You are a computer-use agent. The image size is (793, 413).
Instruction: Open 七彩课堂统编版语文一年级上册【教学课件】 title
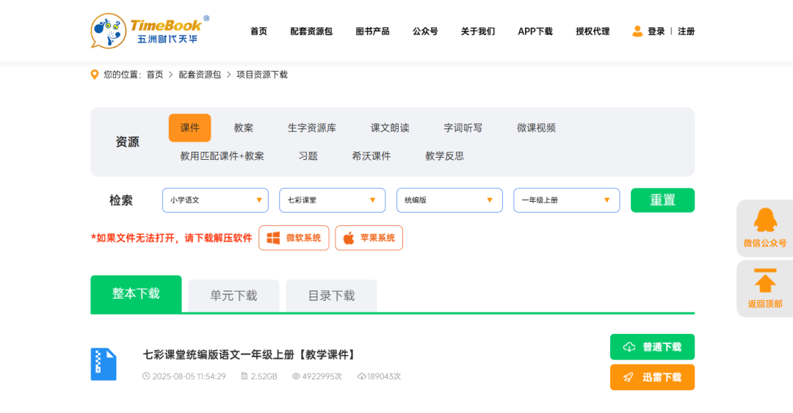250,355
